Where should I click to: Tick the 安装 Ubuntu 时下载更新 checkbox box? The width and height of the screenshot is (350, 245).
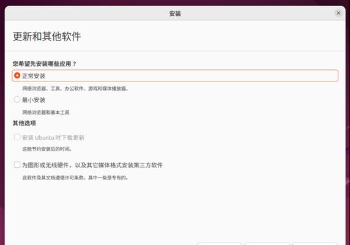(17, 137)
